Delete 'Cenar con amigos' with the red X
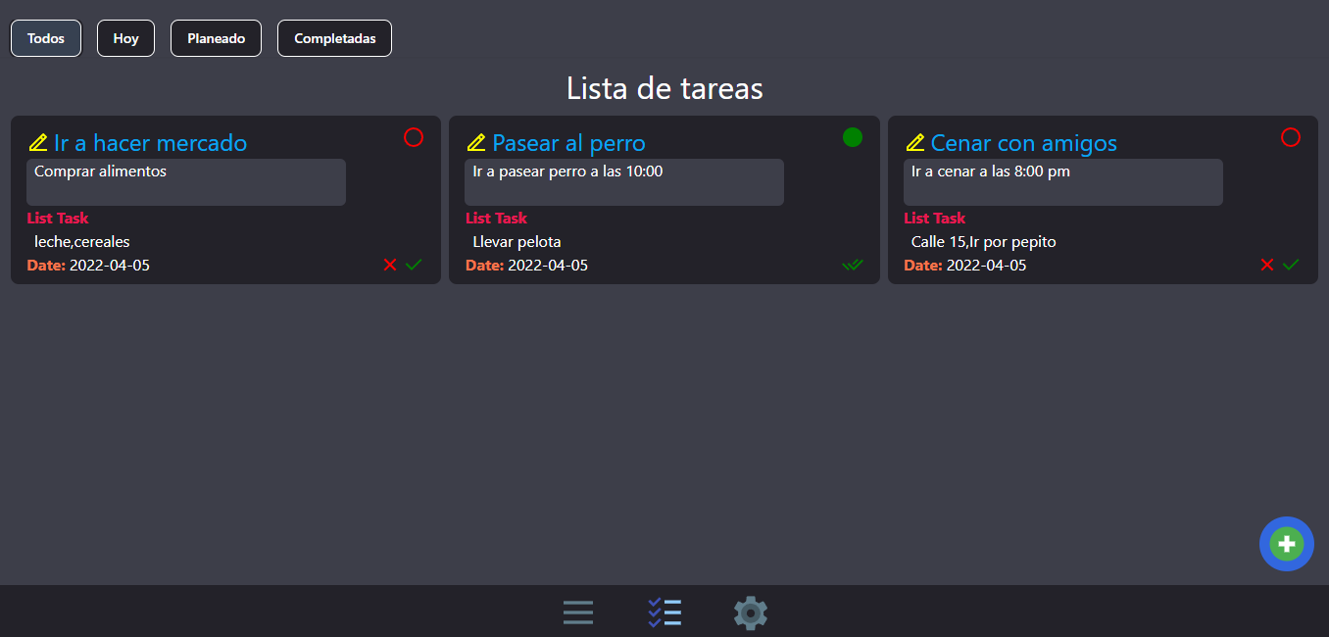The height and width of the screenshot is (637, 1329). (1267, 265)
